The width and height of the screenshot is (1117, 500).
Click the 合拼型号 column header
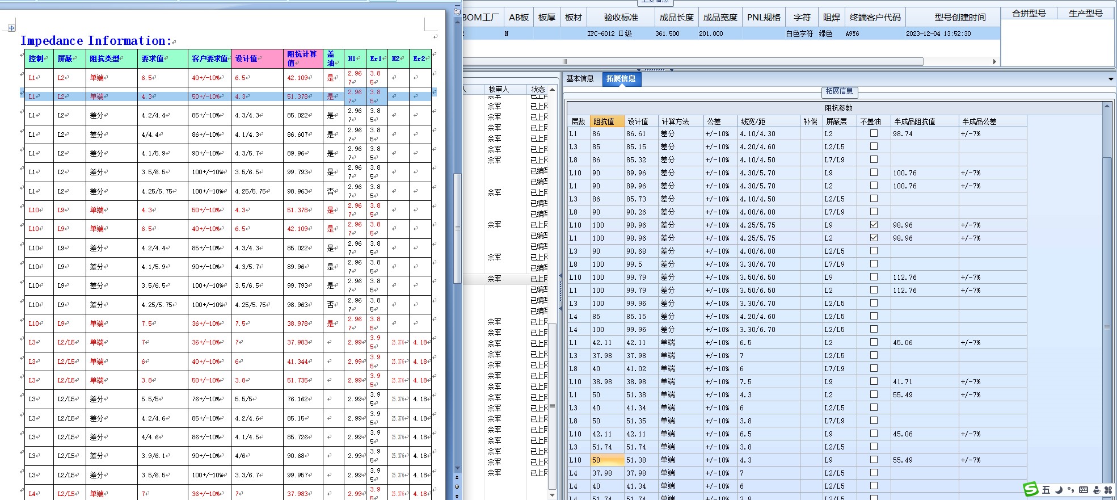coord(1029,14)
